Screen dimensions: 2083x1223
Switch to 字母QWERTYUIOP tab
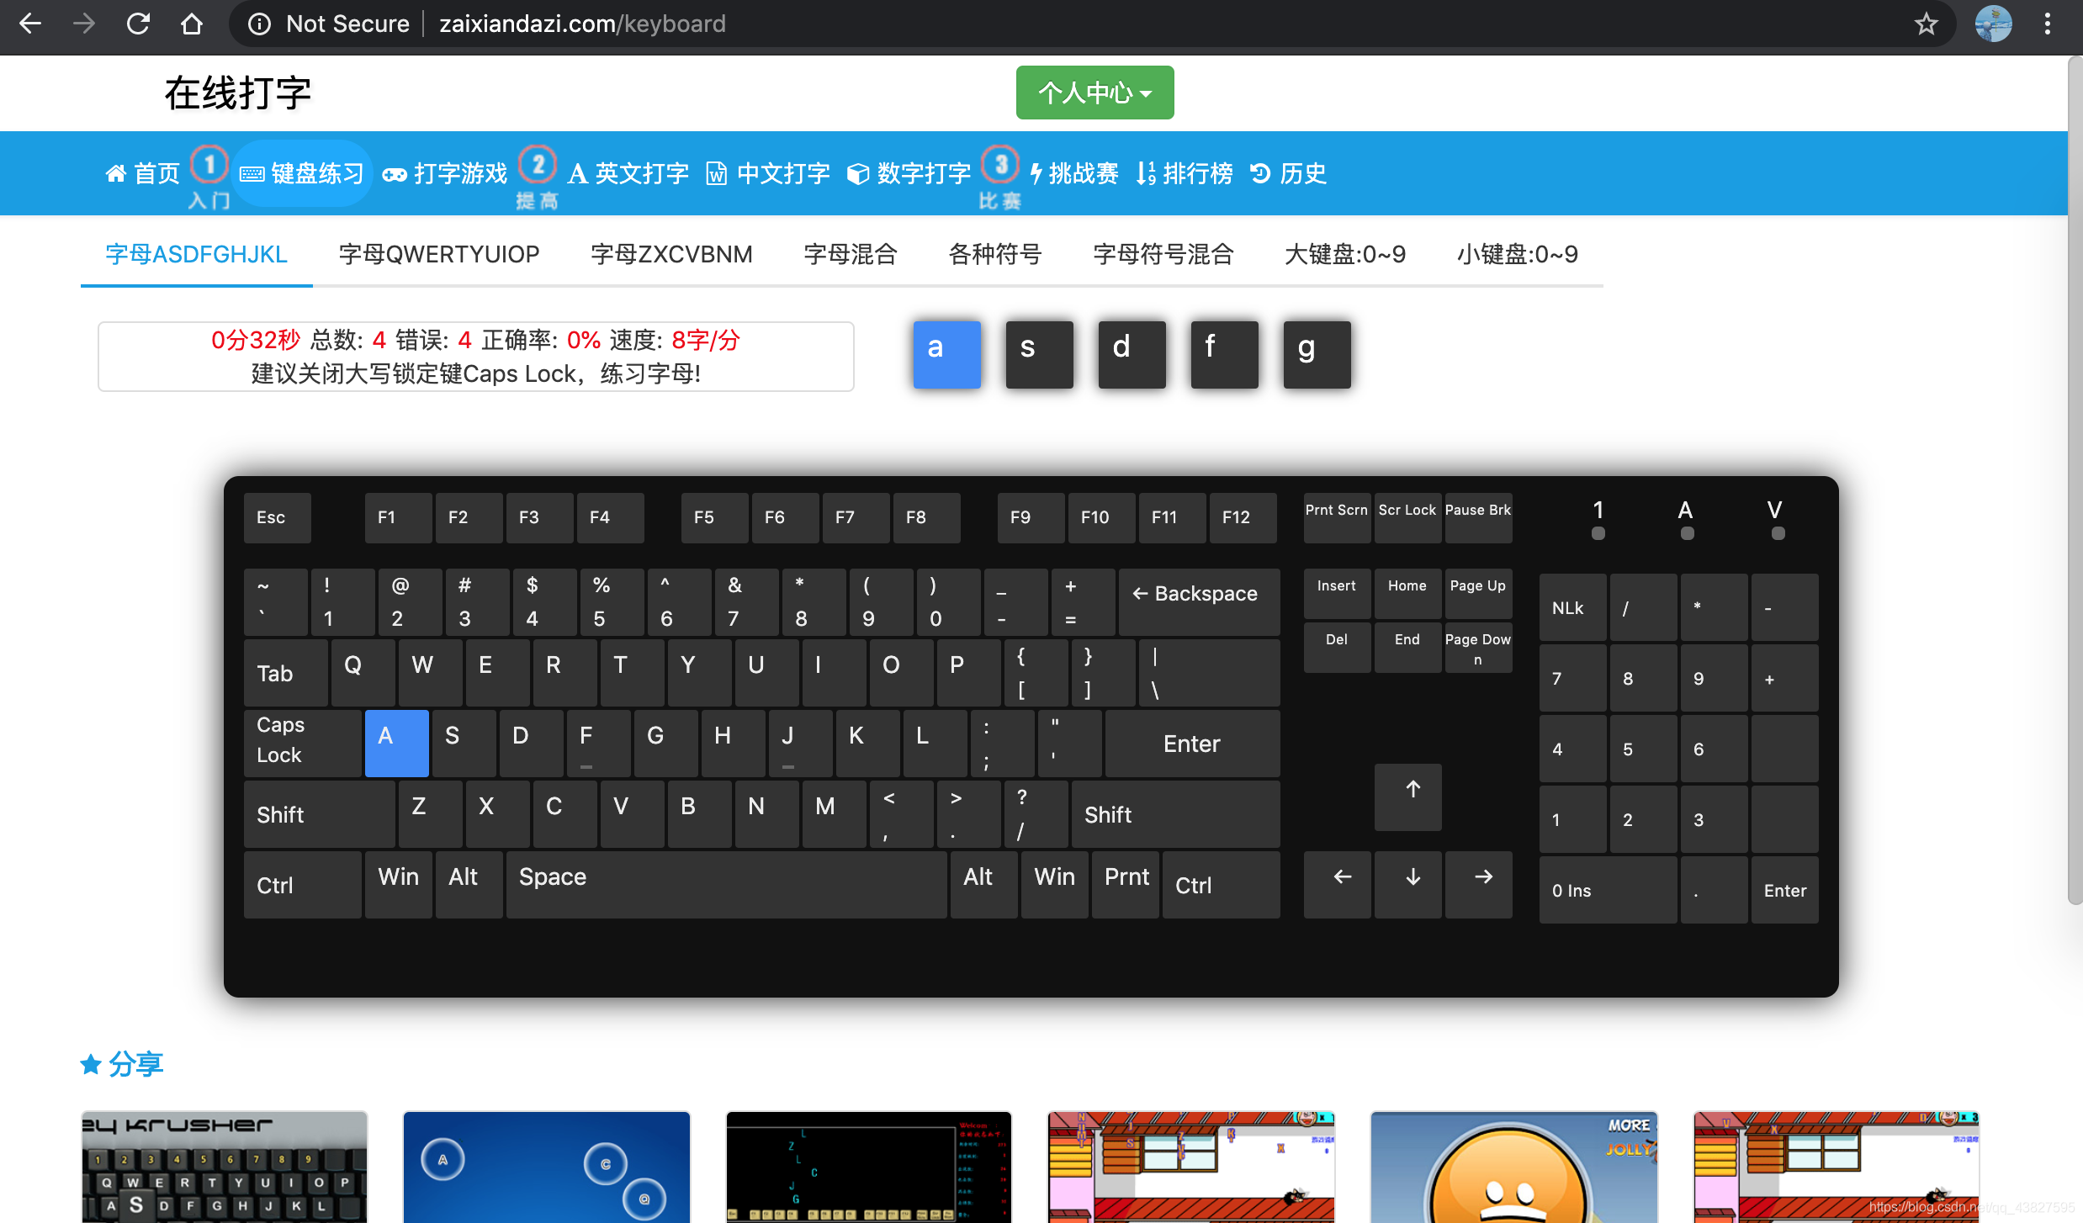[438, 254]
